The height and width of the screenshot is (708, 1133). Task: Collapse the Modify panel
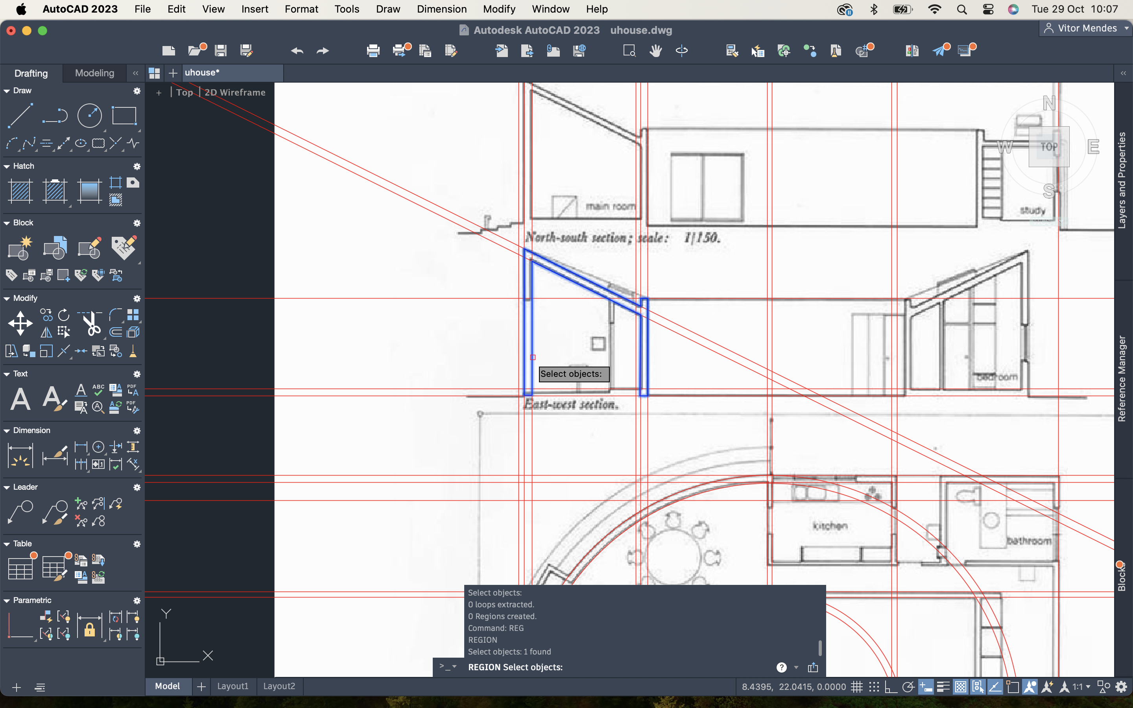(x=7, y=298)
